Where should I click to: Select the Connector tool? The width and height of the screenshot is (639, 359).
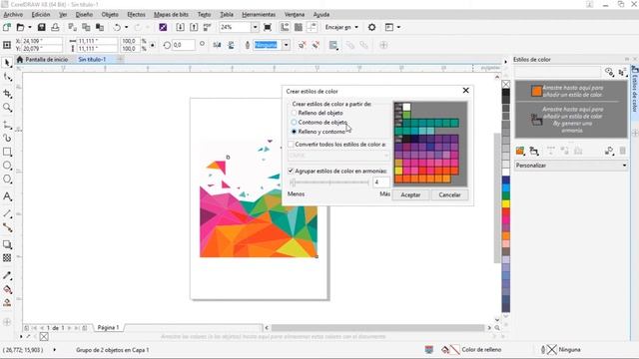coord(7,227)
